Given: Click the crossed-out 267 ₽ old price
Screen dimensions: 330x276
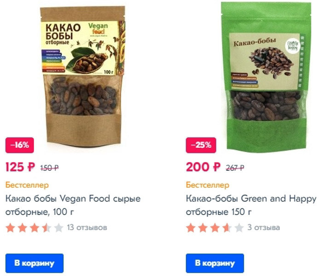Looking at the screenshot, I should [x=235, y=168].
